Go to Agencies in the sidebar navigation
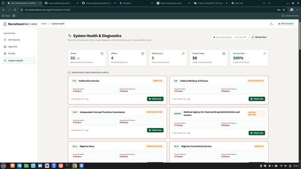This screenshot has height=169, width=301. (x=19, y=47)
